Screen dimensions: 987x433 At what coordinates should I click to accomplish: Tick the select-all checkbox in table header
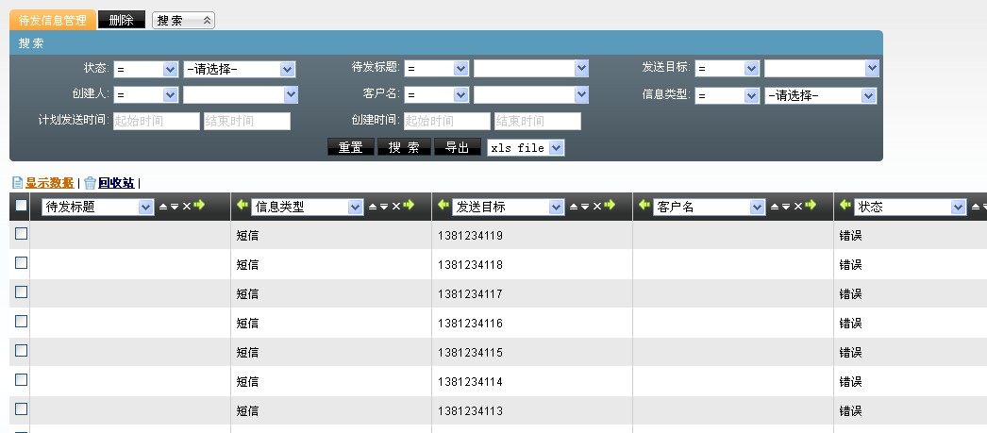(21, 206)
